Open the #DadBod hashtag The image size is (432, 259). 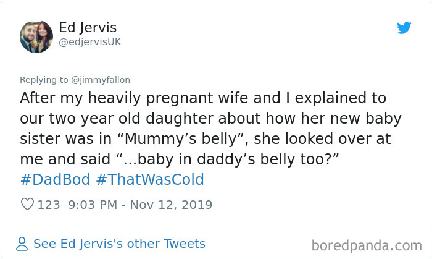(x=55, y=180)
